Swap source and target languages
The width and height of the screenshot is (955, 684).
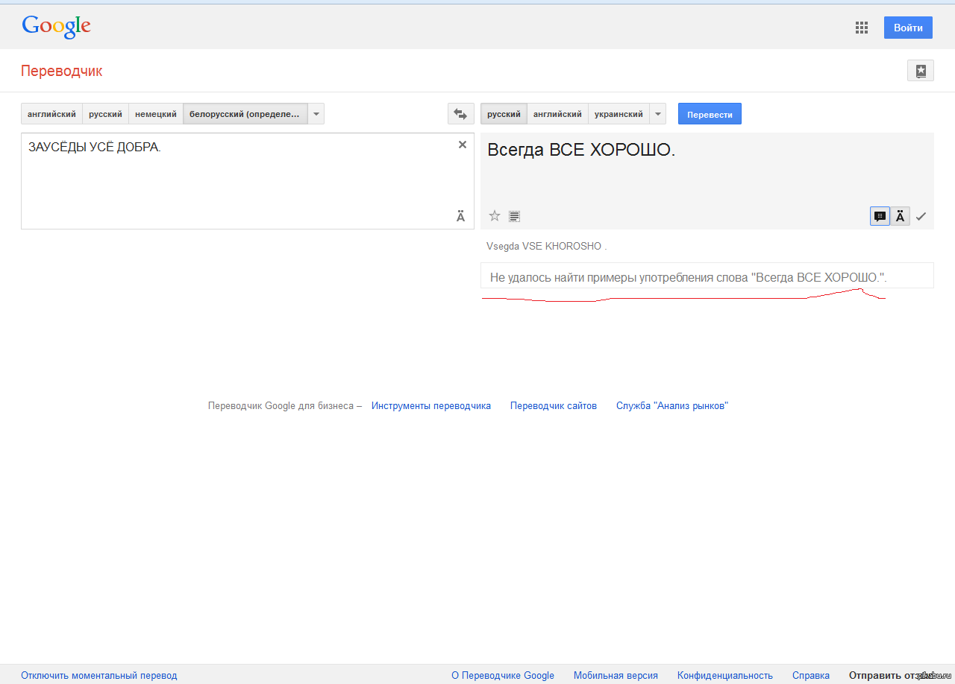tap(460, 114)
